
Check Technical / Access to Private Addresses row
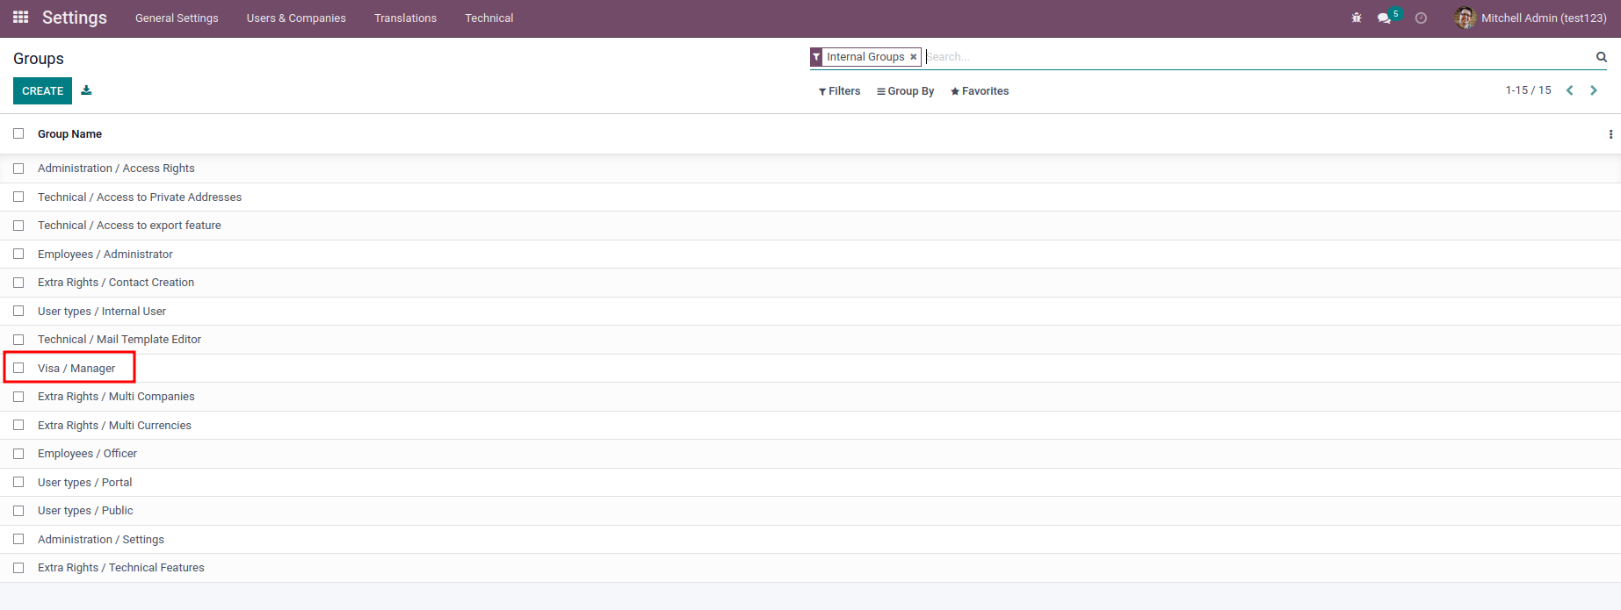[18, 197]
